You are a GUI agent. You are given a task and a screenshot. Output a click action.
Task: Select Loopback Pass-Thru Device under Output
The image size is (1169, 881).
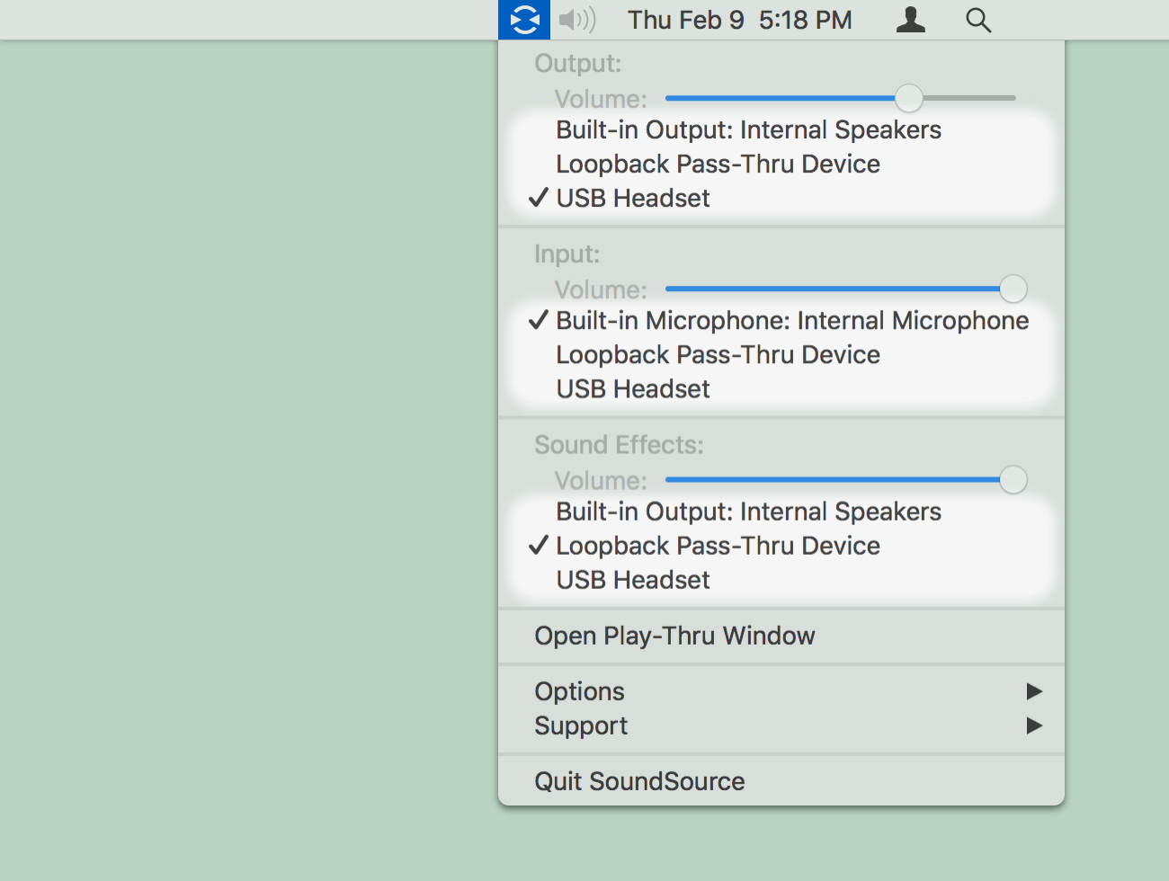(x=781, y=165)
